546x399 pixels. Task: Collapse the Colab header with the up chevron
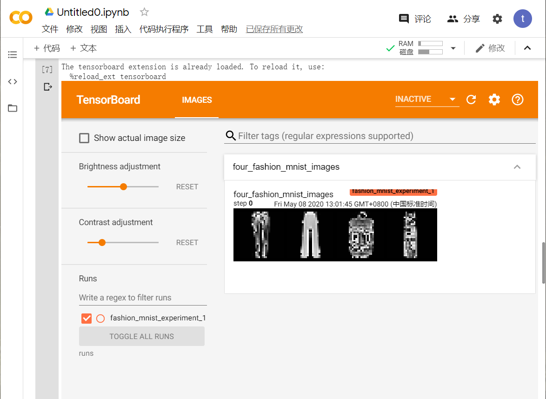527,48
